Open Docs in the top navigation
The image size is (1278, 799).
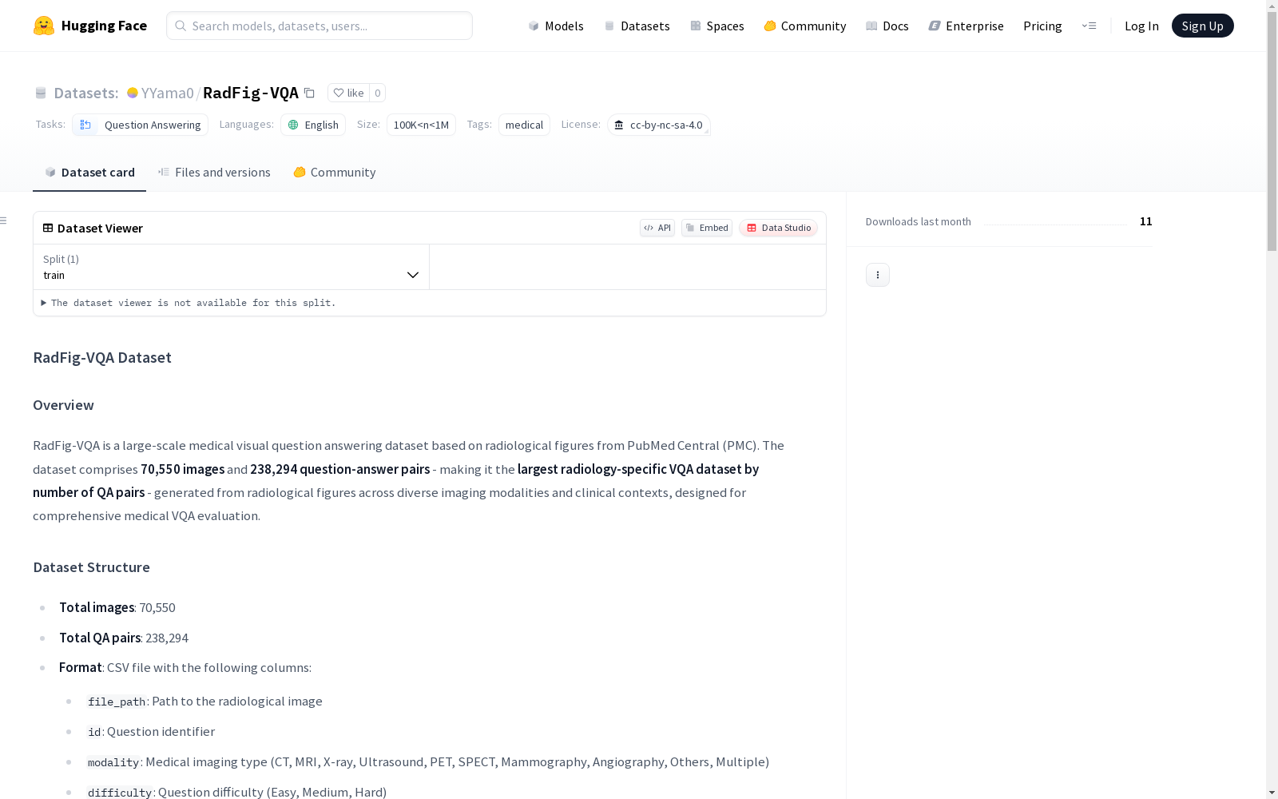tap(887, 26)
